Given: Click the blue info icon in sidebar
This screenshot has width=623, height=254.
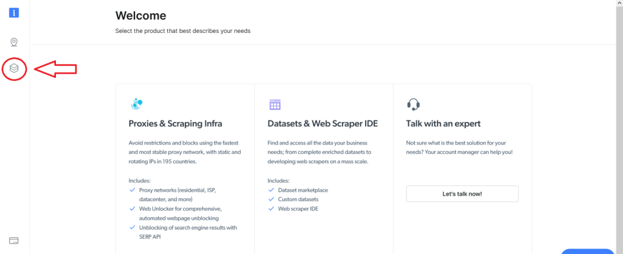Looking at the screenshot, I should [14, 13].
